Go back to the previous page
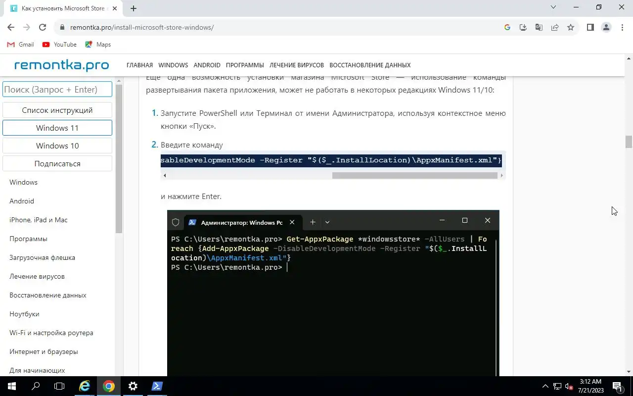Image resolution: width=633 pixels, height=396 pixels. (11, 28)
